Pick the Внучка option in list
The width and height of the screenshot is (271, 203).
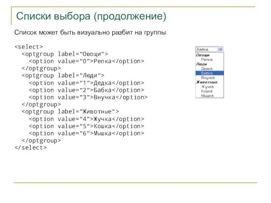click(x=208, y=77)
